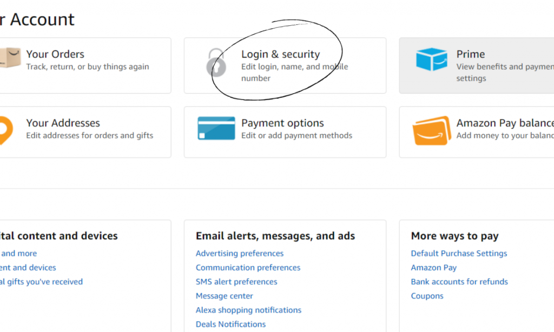Viewport: 554px width, 332px height.
Task: Click the Amazon Pay balance wallet icon
Action: click(x=431, y=130)
